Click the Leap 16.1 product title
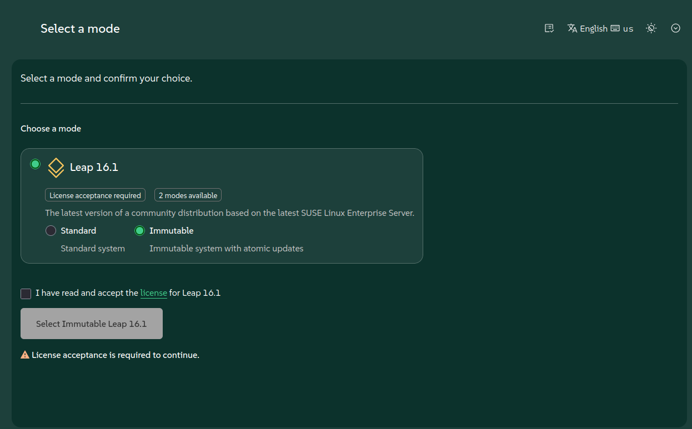692x429 pixels. (x=94, y=167)
